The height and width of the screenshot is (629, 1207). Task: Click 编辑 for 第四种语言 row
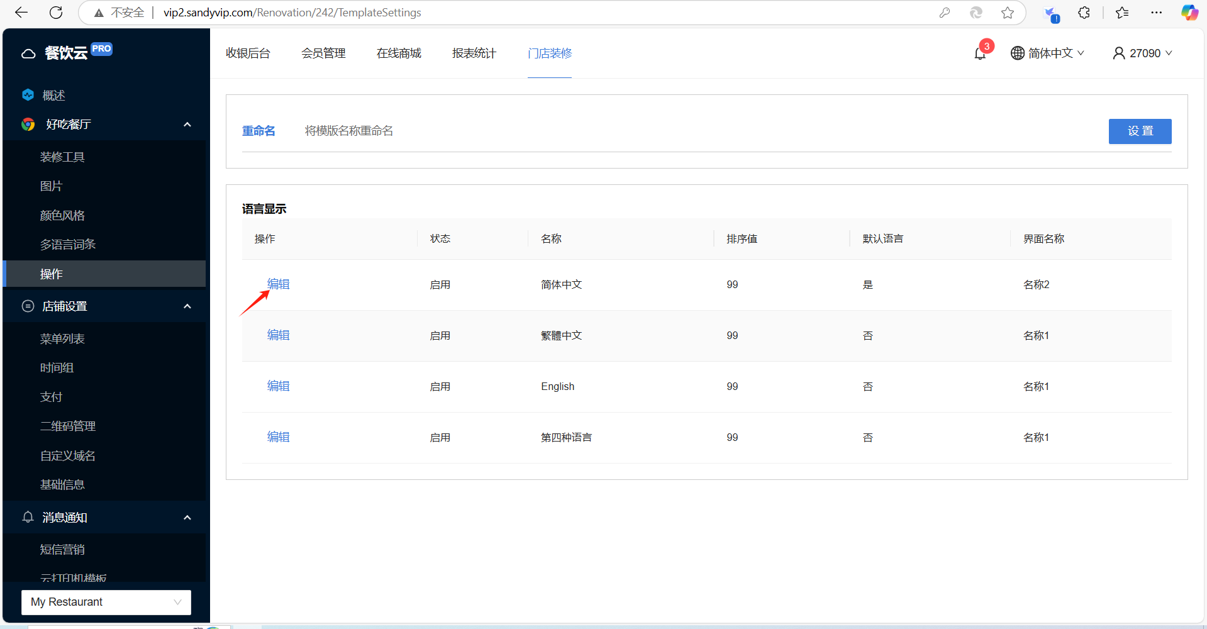tap(279, 437)
